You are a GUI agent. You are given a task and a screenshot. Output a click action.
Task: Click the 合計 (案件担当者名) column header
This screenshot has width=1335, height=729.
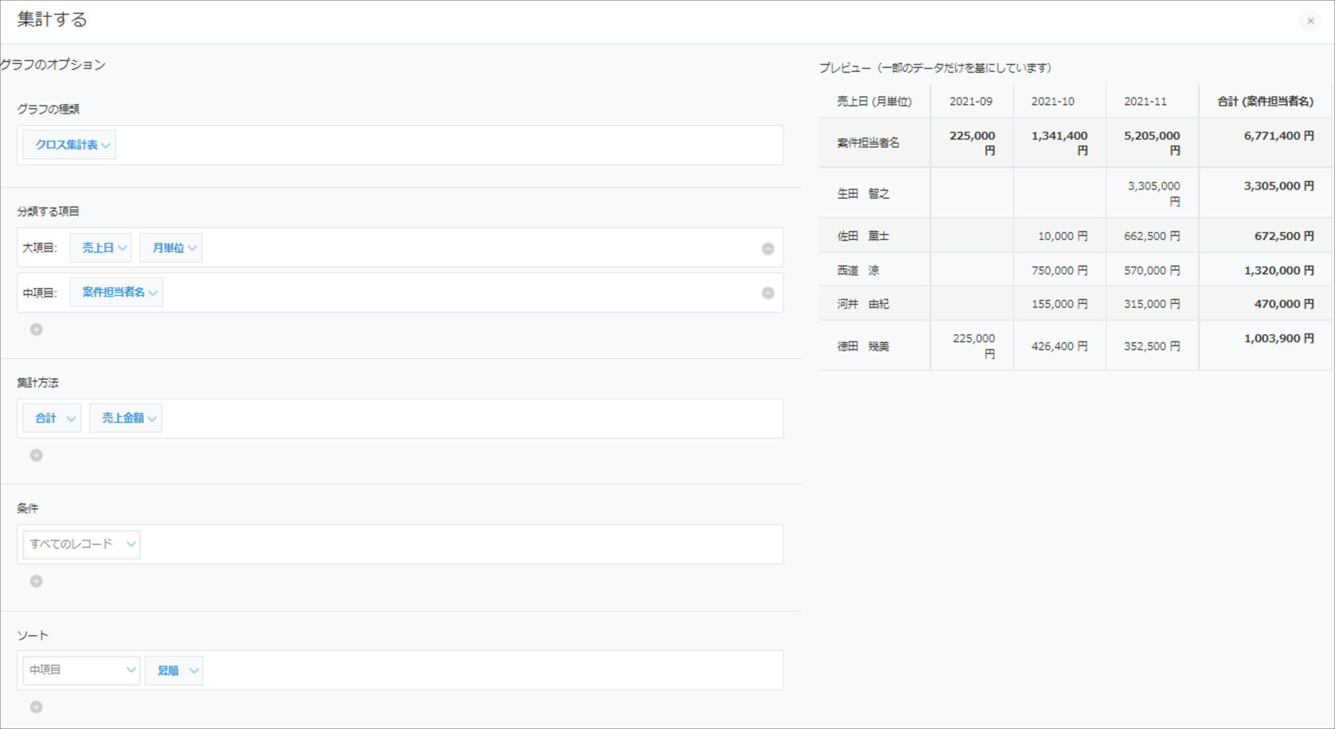pyautogui.click(x=1265, y=101)
